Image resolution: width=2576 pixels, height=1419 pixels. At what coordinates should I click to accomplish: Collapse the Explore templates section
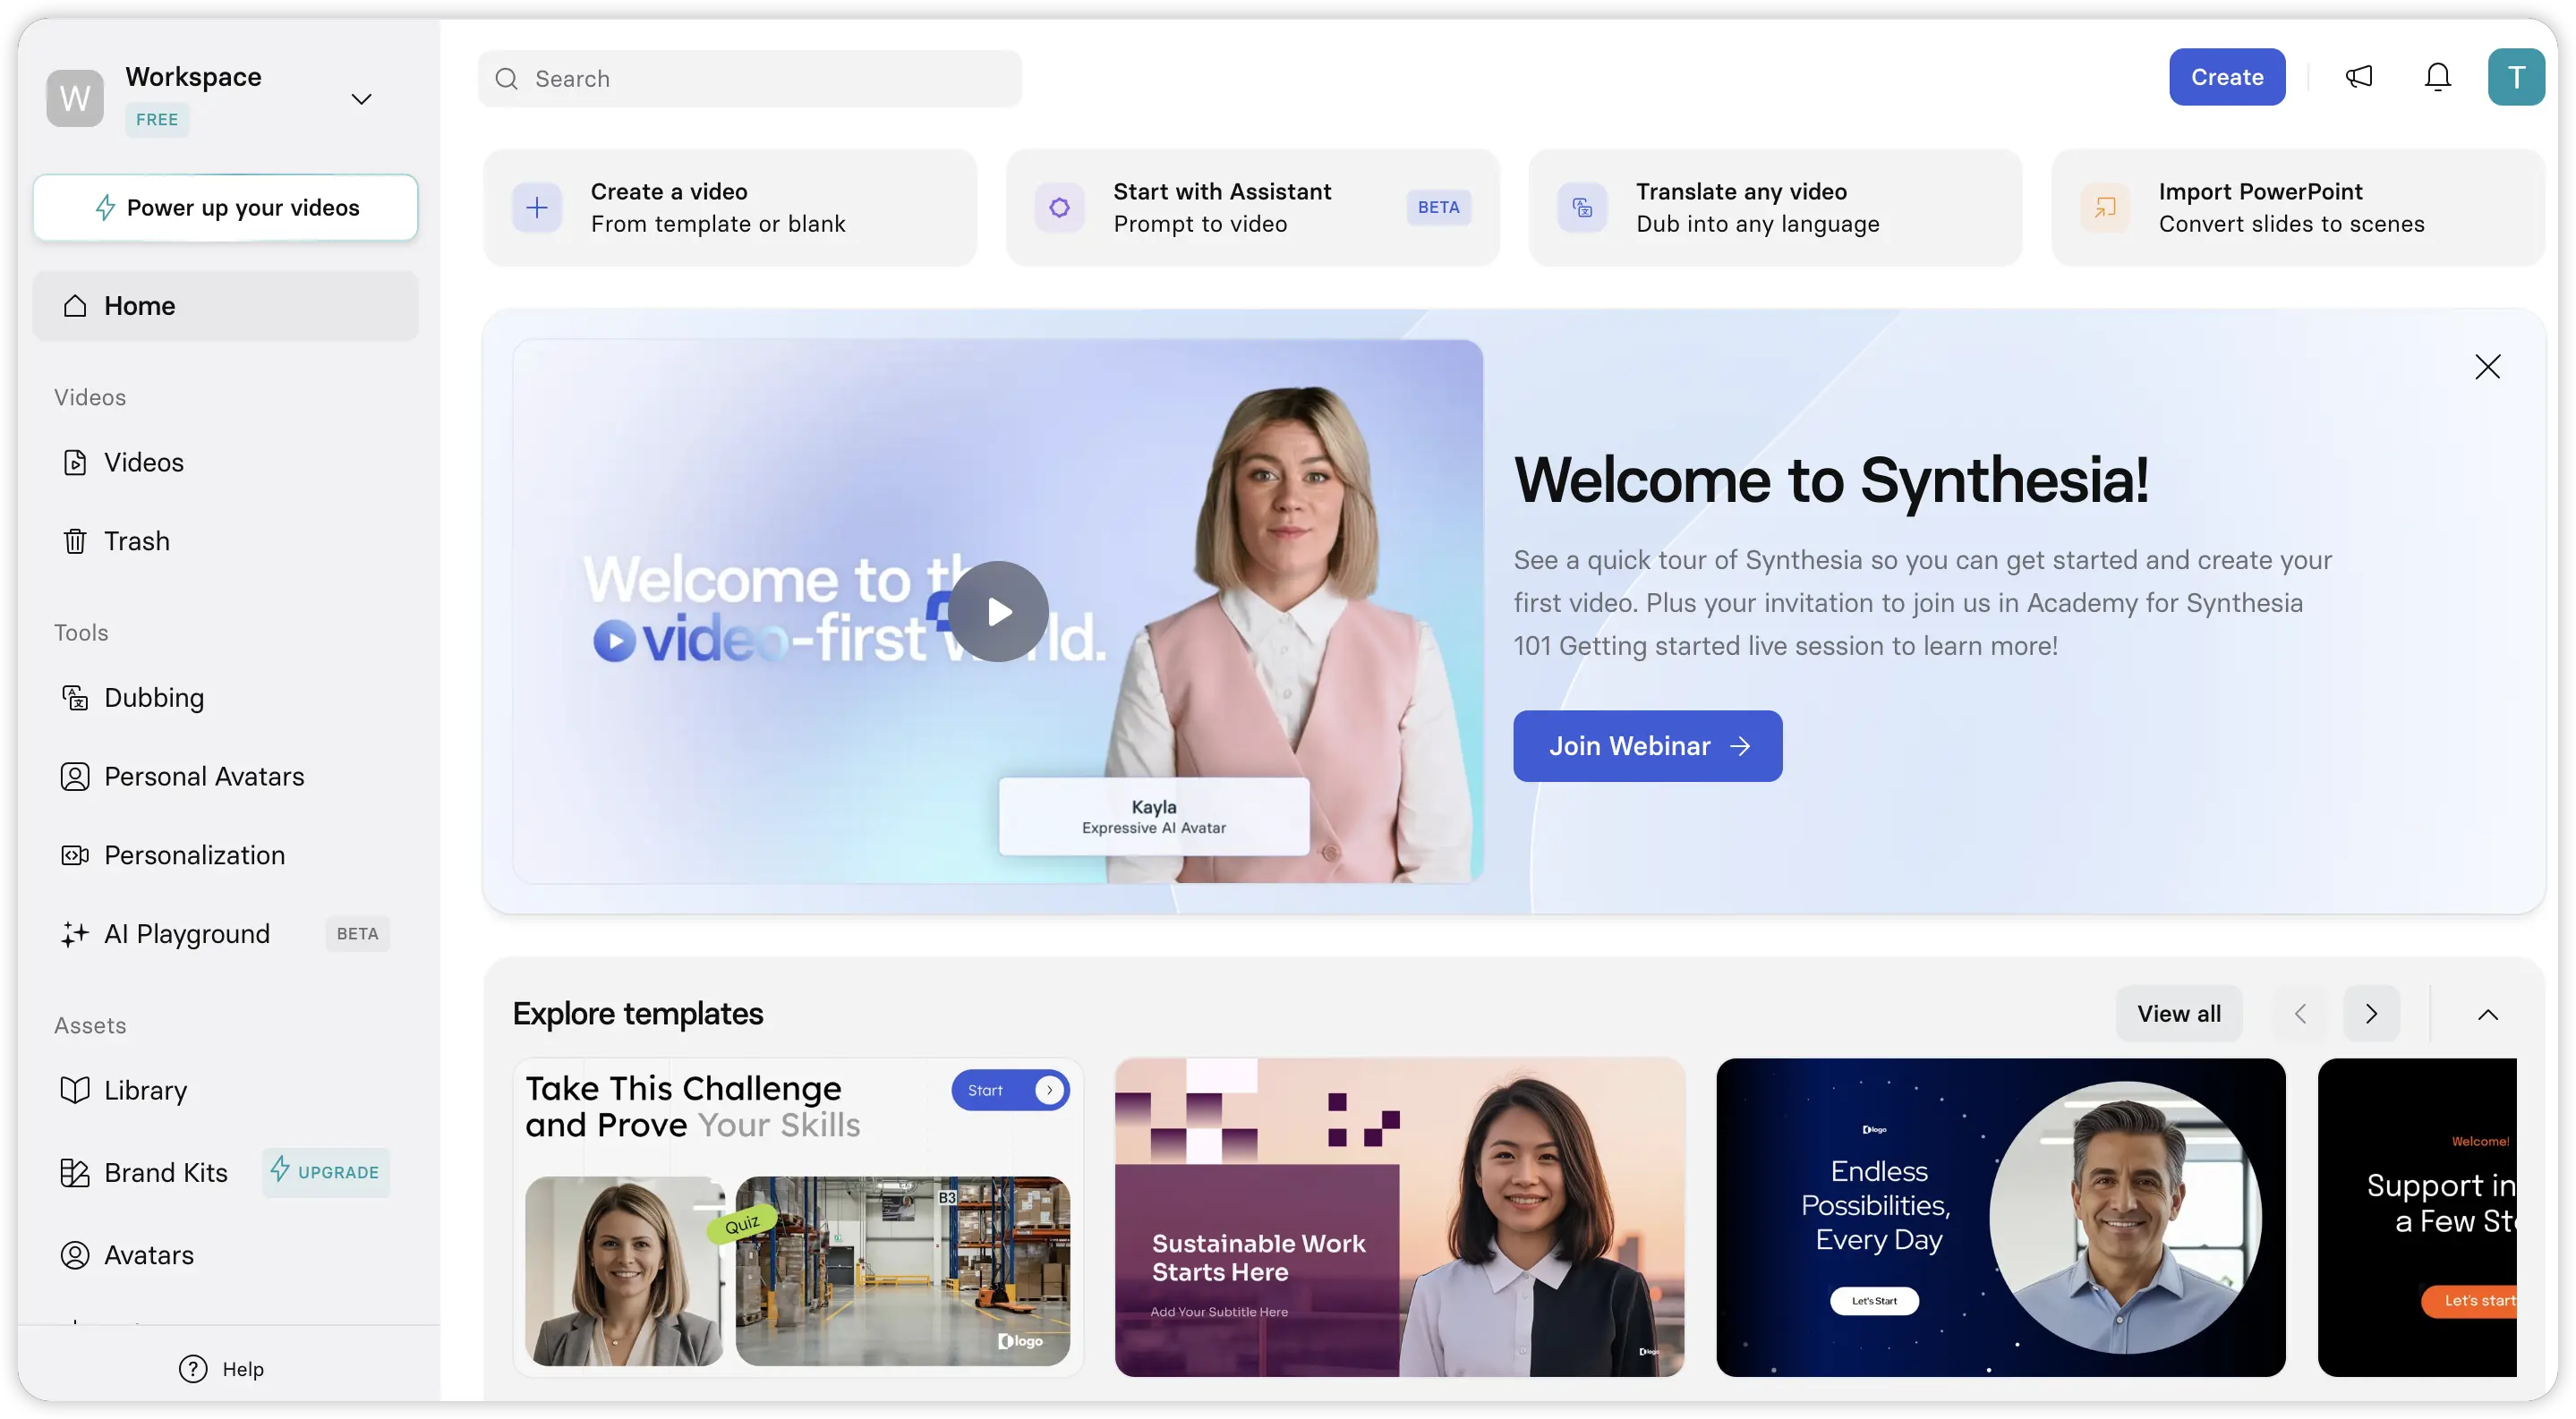point(2487,1015)
